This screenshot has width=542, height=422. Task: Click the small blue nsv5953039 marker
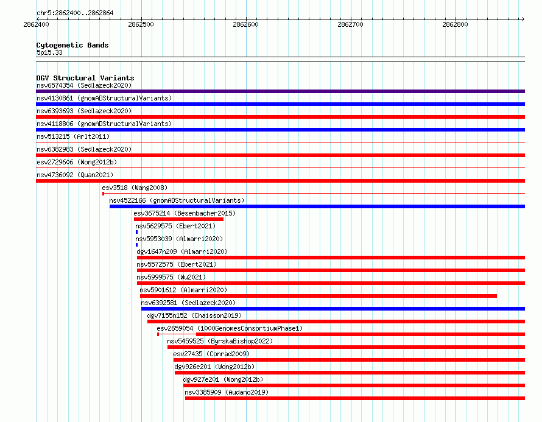(x=137, y=245)
